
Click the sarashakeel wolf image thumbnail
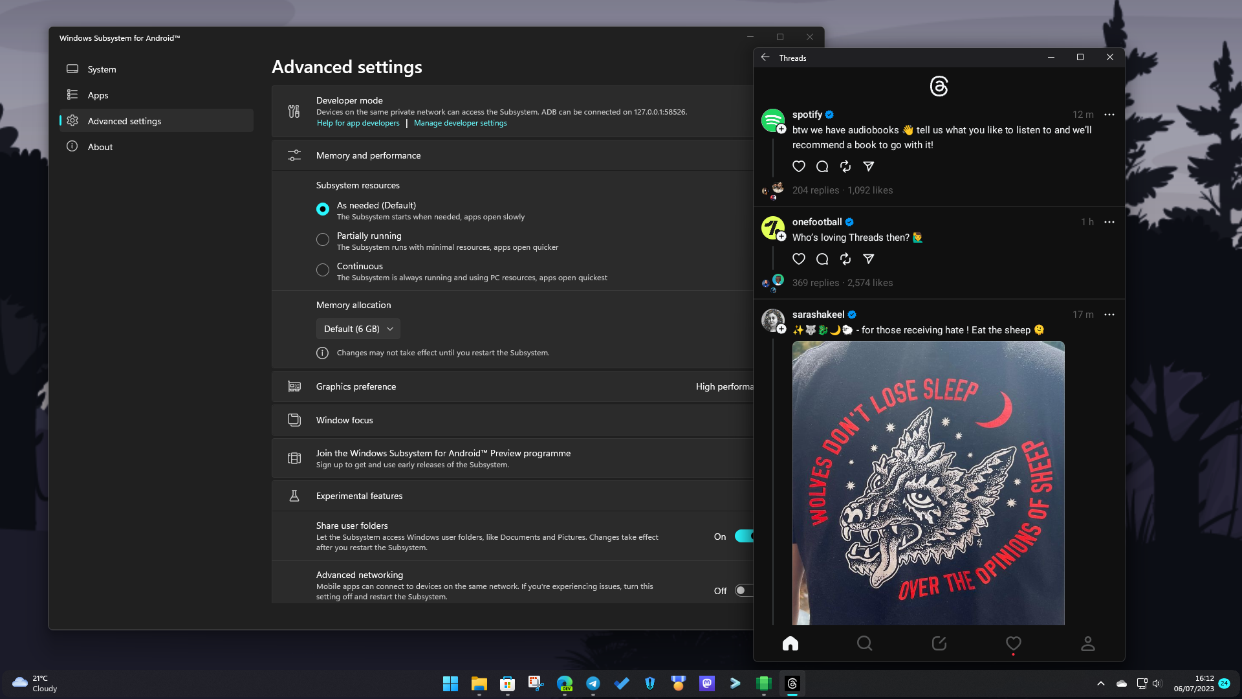pos(928,483)
